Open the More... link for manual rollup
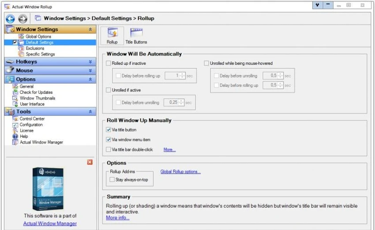 tap(169, 149)
